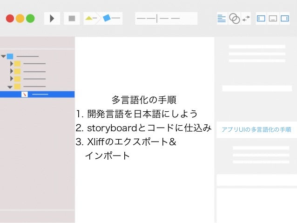
Task: Toggle the left navigator panel
Action: click(x=261, y=19)
